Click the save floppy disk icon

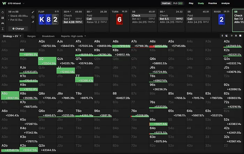tap(3, 18)
